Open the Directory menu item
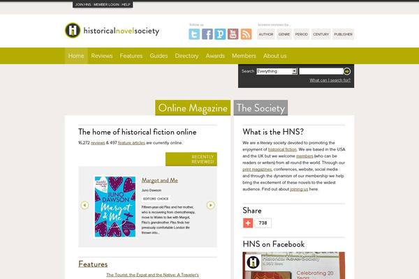 coord(186,56)
